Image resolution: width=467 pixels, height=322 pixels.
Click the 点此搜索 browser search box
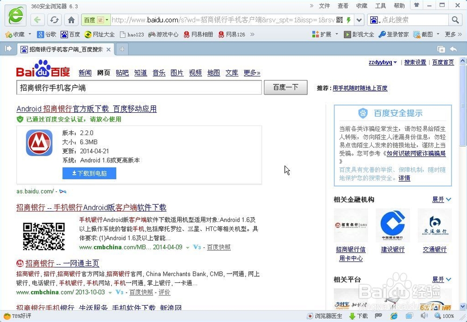[414, 20]
